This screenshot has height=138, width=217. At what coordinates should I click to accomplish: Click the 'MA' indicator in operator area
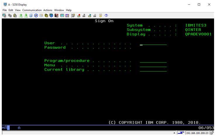point(4,128)
